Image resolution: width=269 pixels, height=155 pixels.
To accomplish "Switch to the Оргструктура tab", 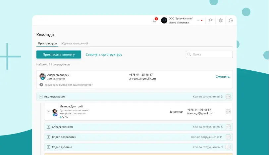I will tap(47, 43).
